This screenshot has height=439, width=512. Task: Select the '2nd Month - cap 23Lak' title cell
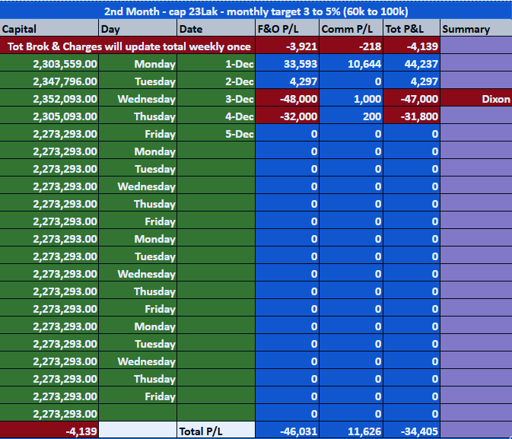click(256, 11)
